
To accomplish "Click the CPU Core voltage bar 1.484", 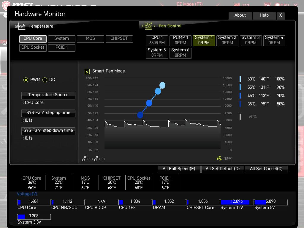I will point(34,202).
